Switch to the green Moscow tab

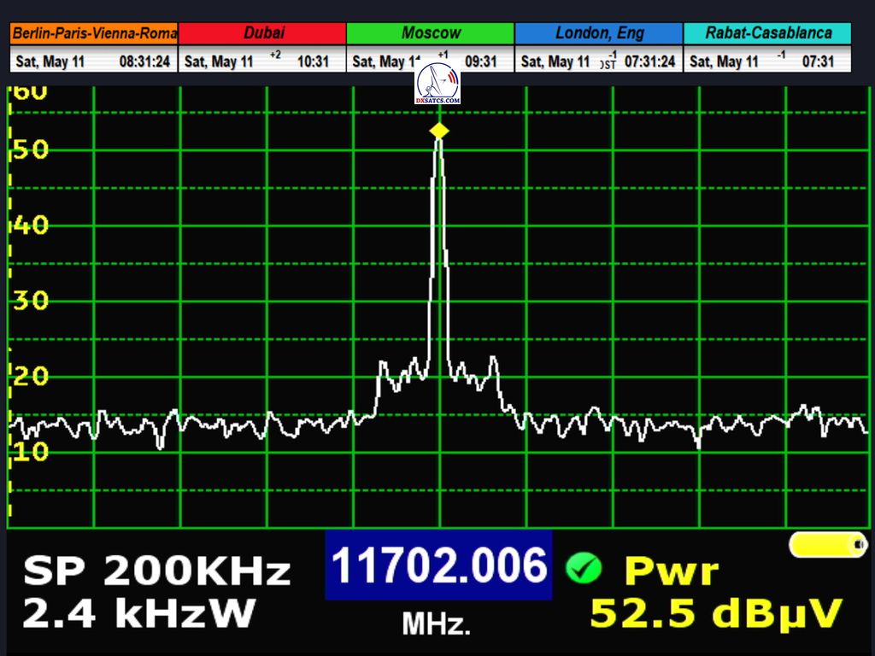[x=431, y=33]
